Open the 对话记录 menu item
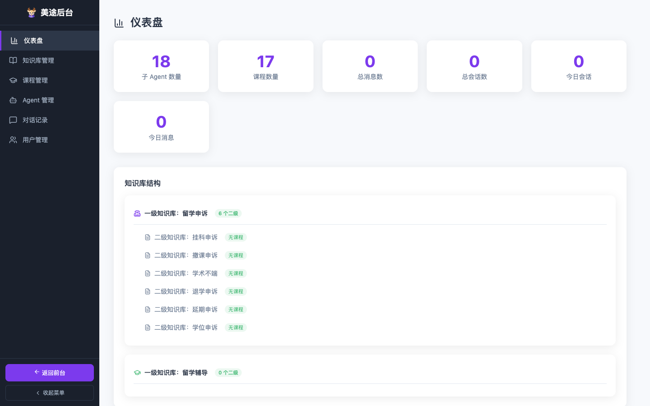 tap(50, 120)
